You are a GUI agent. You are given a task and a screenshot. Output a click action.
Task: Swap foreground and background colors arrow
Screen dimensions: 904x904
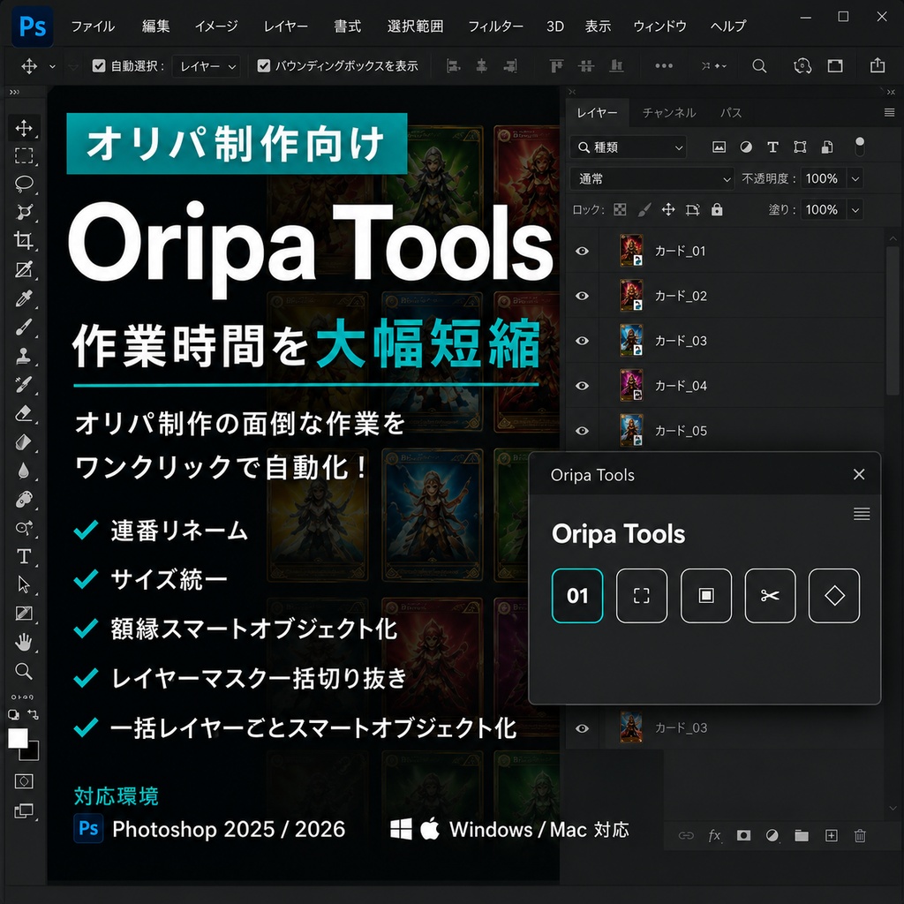34,715
